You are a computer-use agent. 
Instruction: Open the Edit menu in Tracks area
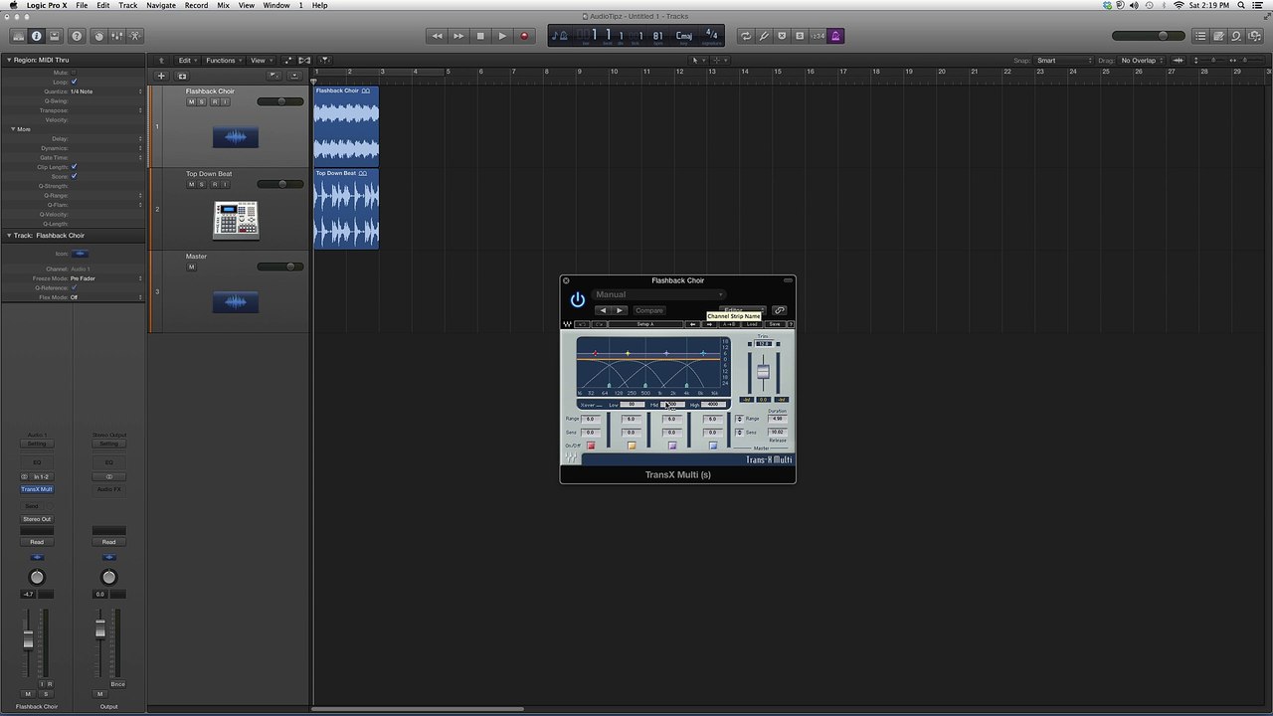coord(187,61)
